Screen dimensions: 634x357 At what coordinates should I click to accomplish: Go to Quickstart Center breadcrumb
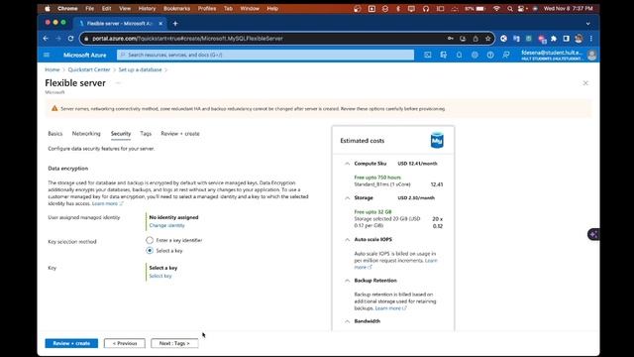pyautogui.click(x=89, y=69)
